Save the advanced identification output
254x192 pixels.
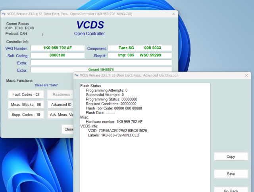[231, 174]
